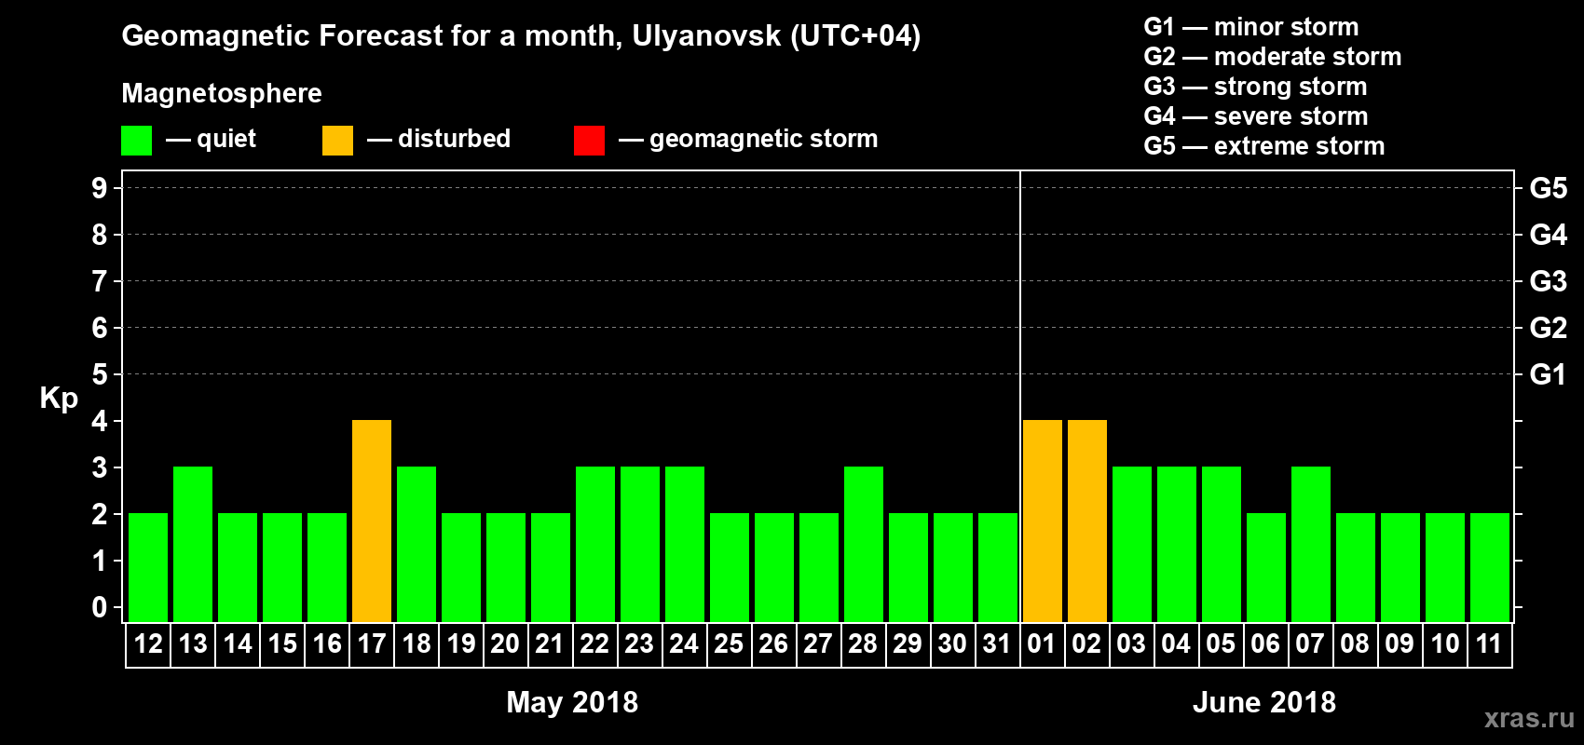Click the '— geomagnetic storm' legend text
The image size is (1584, 745).
click(748, 140)
